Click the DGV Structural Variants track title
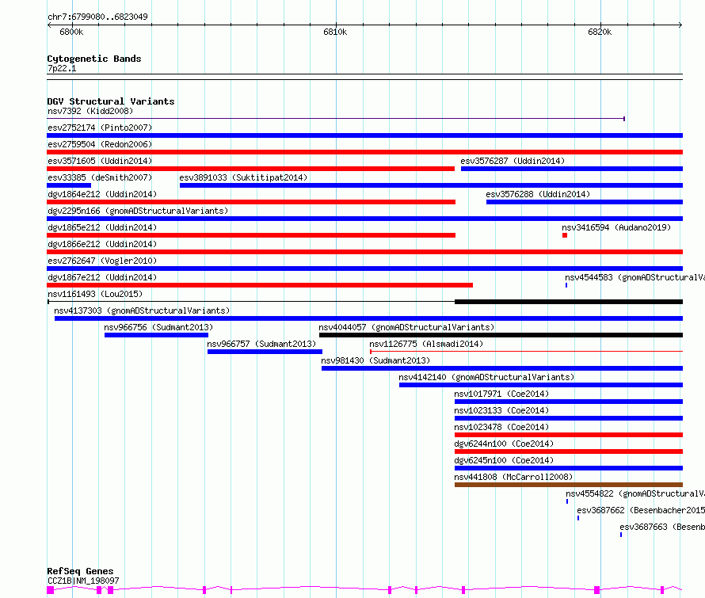This screenshot has height=598, width=705. coord(111,101)
